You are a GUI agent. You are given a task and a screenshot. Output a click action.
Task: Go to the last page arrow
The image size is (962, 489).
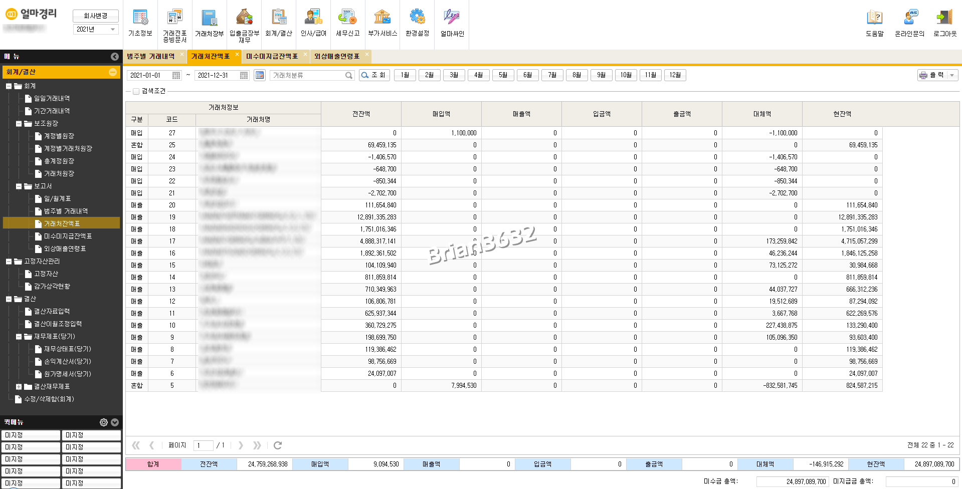tap(257, 445)
